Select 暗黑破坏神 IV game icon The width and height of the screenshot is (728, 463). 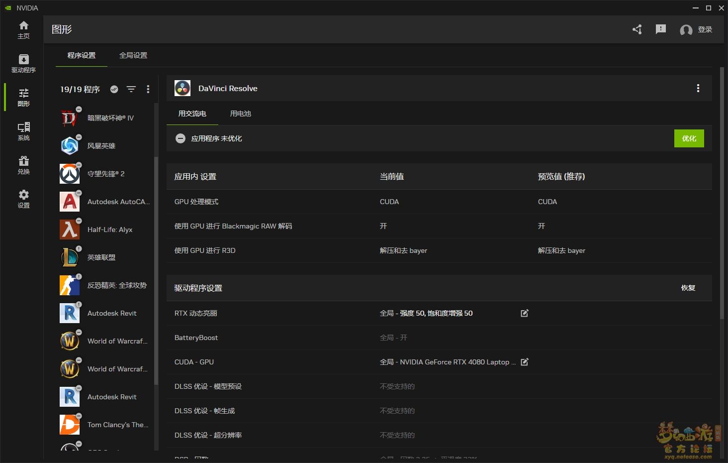tap(70, 118)
